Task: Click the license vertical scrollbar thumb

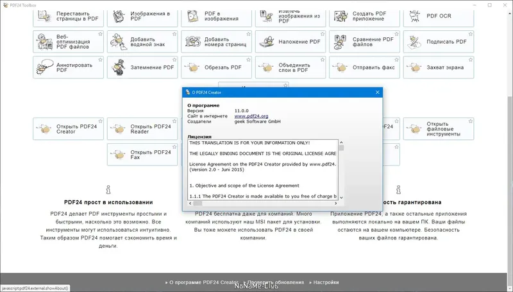Action: click(x=341, y=148)
